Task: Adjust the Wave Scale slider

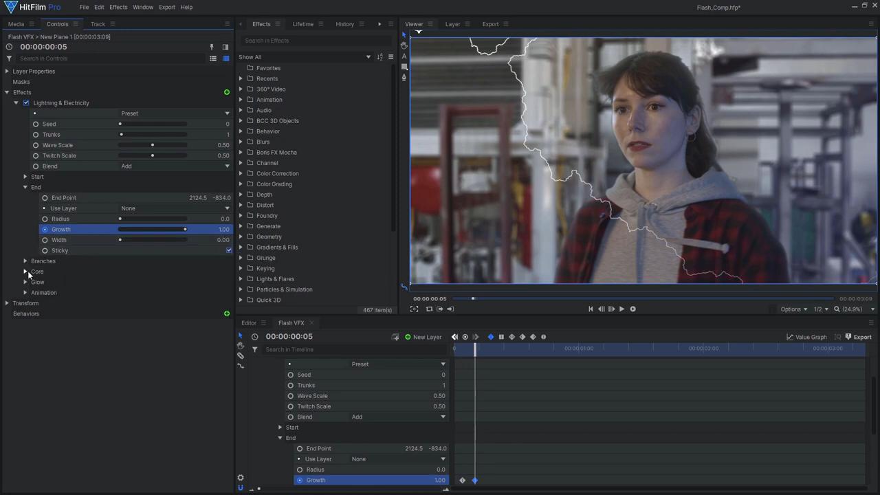Action: pyautogui.click(x=152, y=145)
